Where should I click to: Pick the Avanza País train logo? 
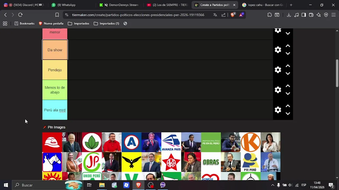coord(171,142)
